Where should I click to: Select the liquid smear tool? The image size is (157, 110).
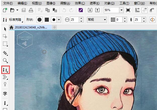[x=5, y=77]
